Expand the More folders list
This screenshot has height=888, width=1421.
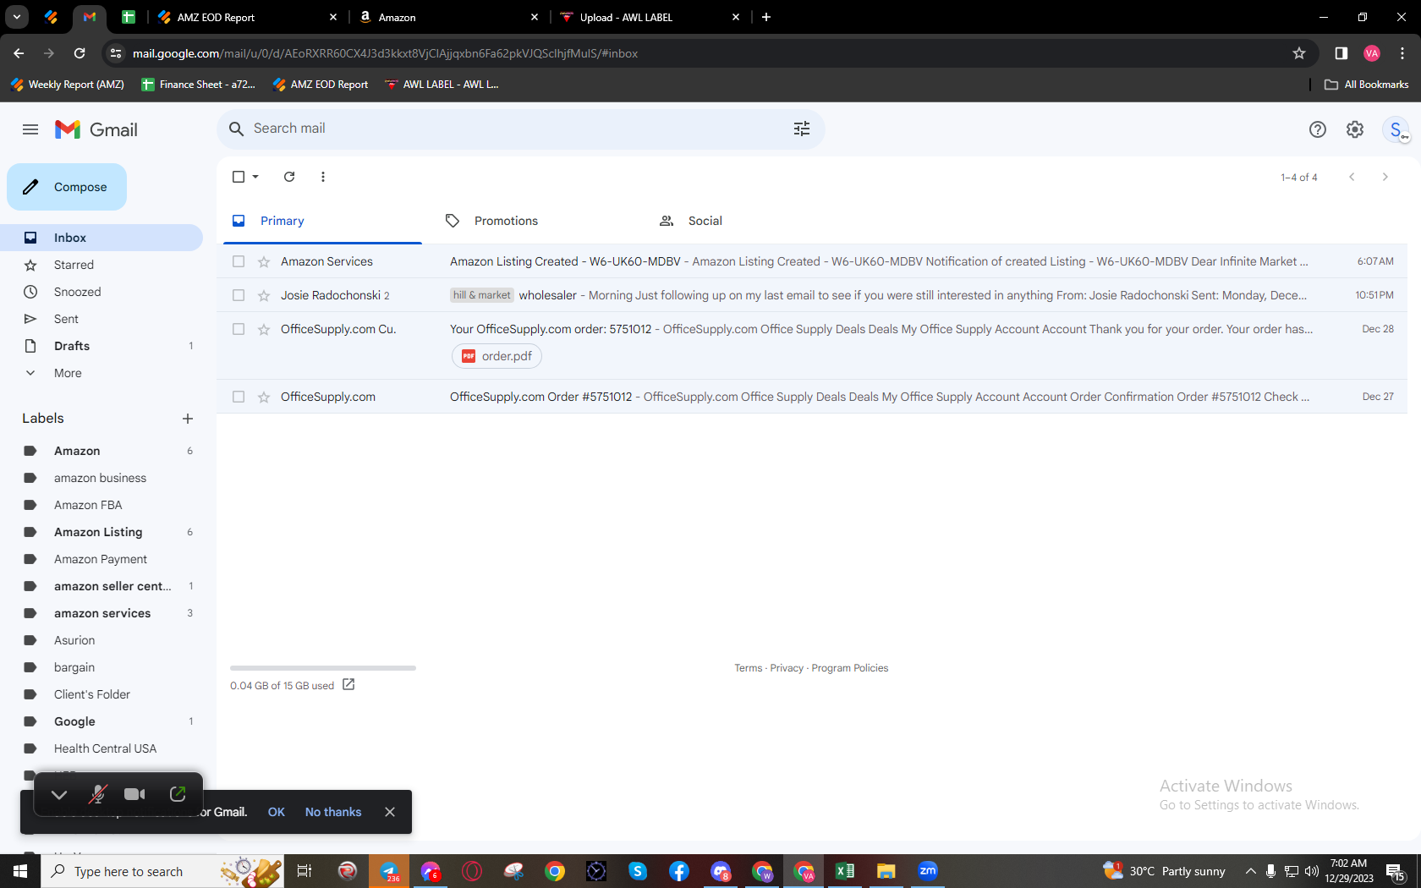[x=101, y=373]
